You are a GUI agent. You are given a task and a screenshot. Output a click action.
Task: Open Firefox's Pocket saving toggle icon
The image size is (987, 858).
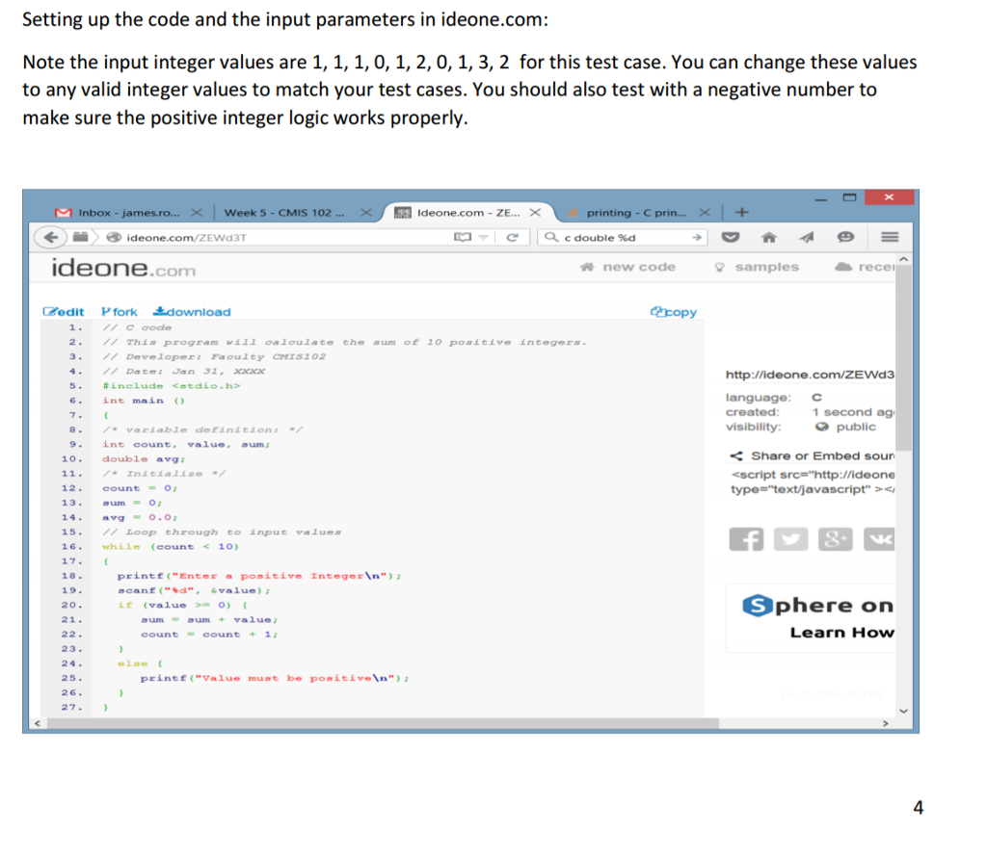[732, 237]
